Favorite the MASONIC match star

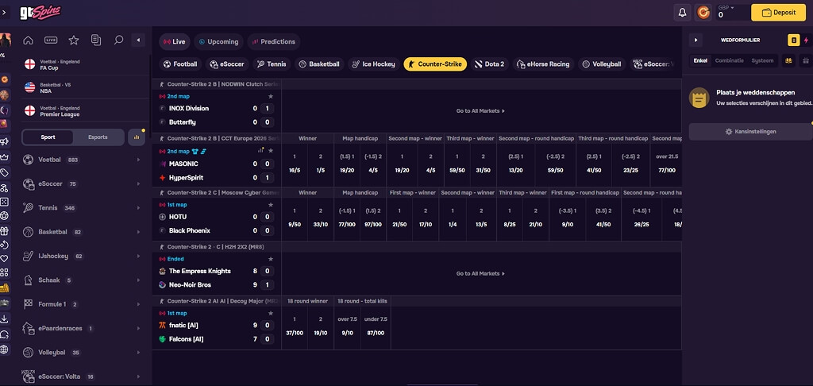[x=270, y=151]
